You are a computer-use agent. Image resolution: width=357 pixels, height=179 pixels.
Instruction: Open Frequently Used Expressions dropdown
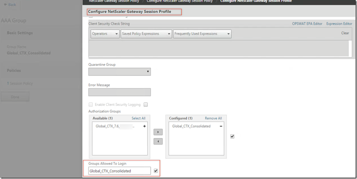pos(202,34)
